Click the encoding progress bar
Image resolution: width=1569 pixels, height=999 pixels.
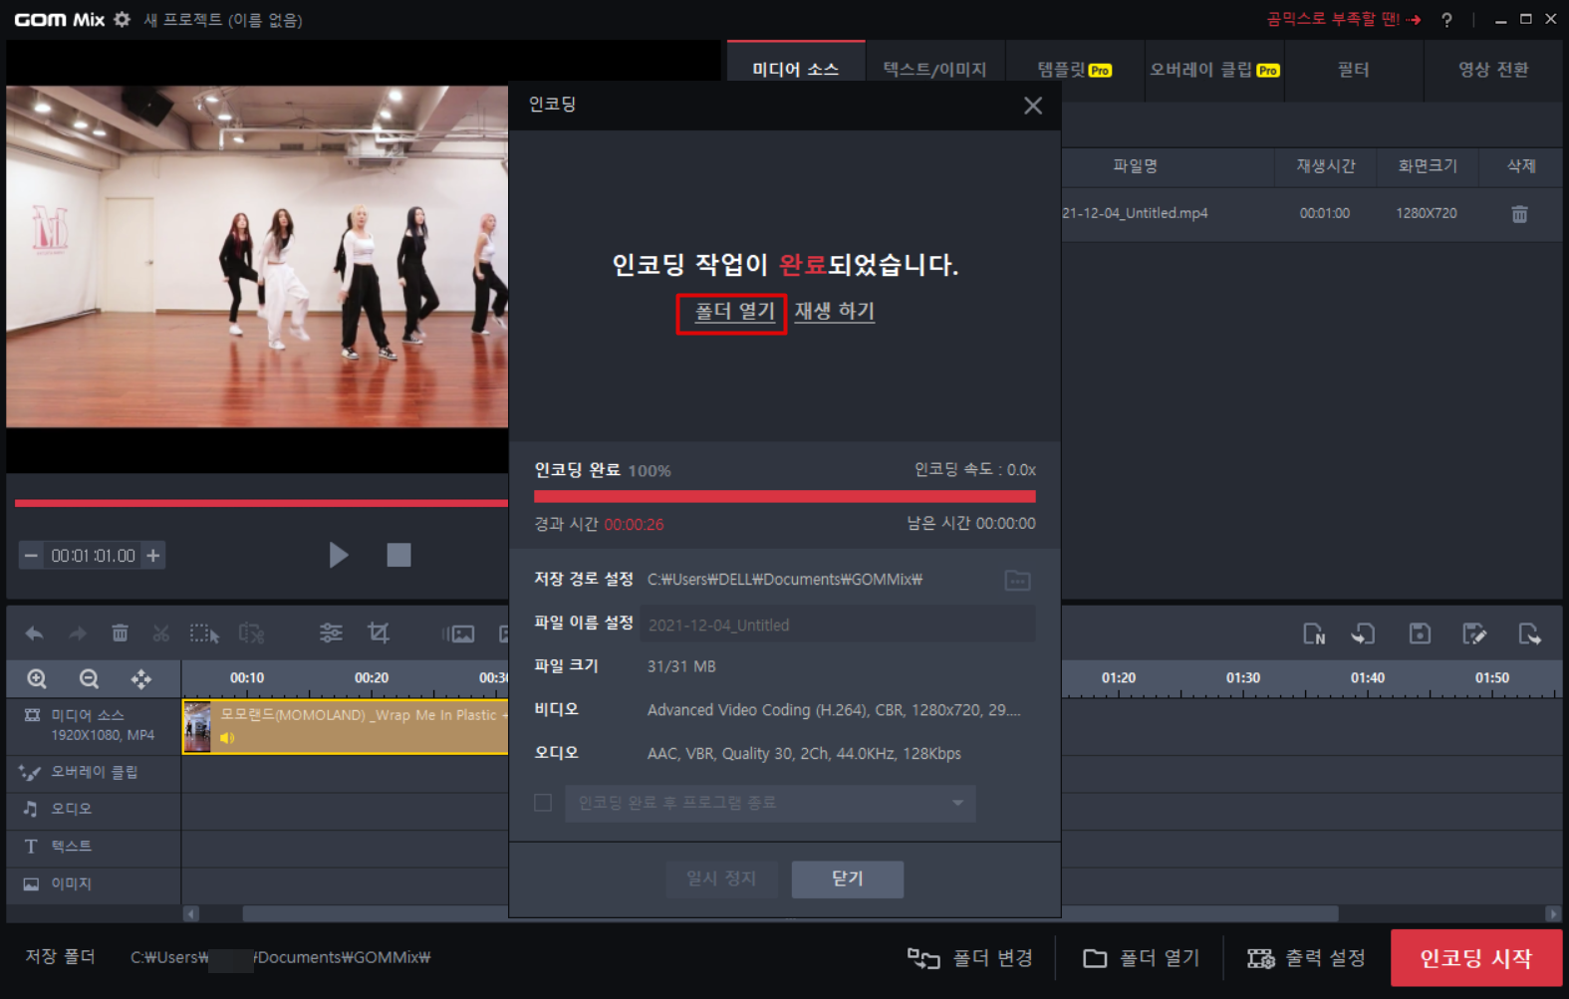(x=785, y=496)
